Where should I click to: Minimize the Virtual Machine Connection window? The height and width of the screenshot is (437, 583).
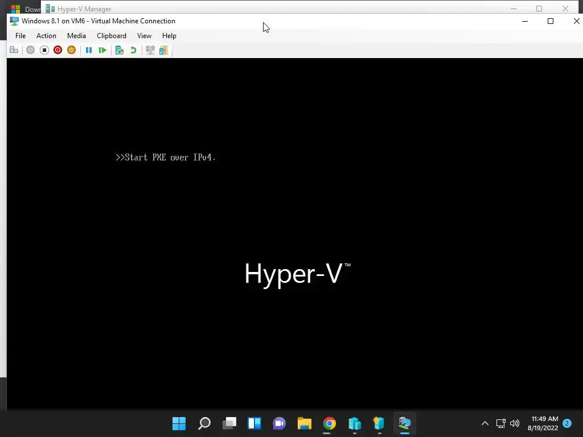point(525,21)
